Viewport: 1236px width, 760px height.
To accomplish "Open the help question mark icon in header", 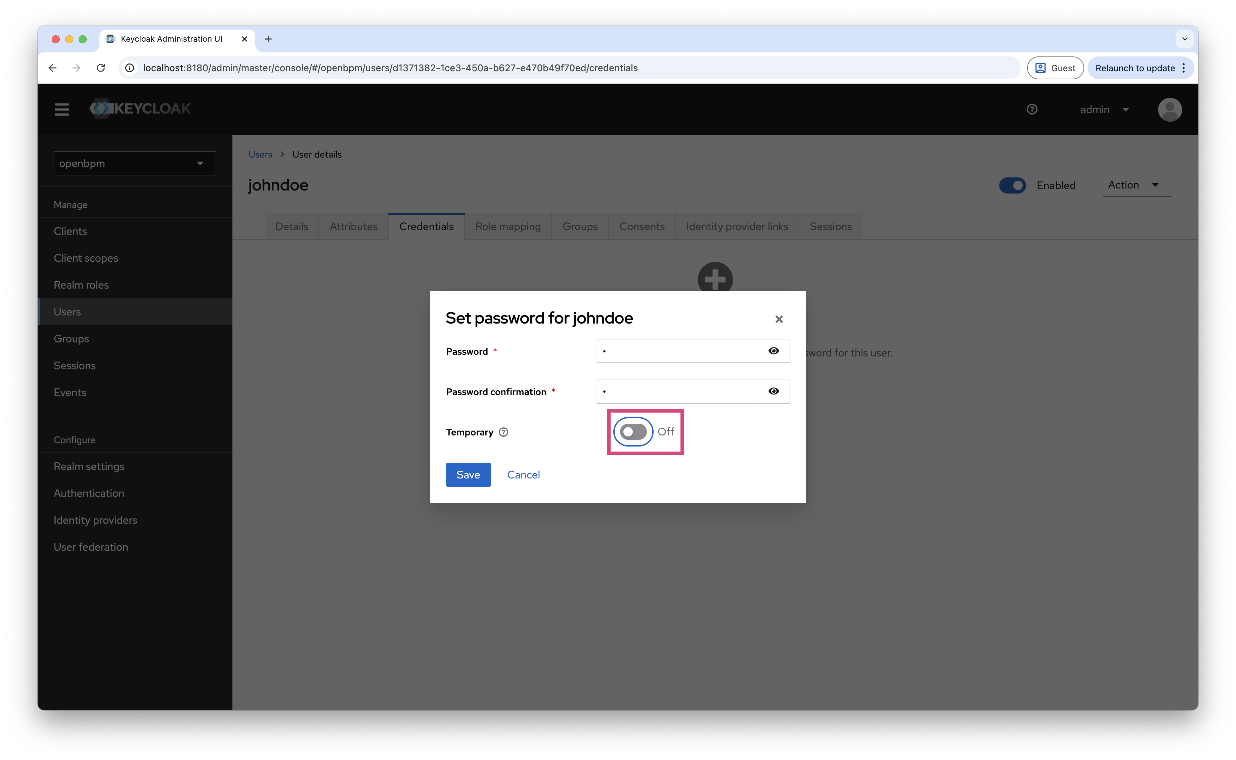I will tap(1032, 109).
